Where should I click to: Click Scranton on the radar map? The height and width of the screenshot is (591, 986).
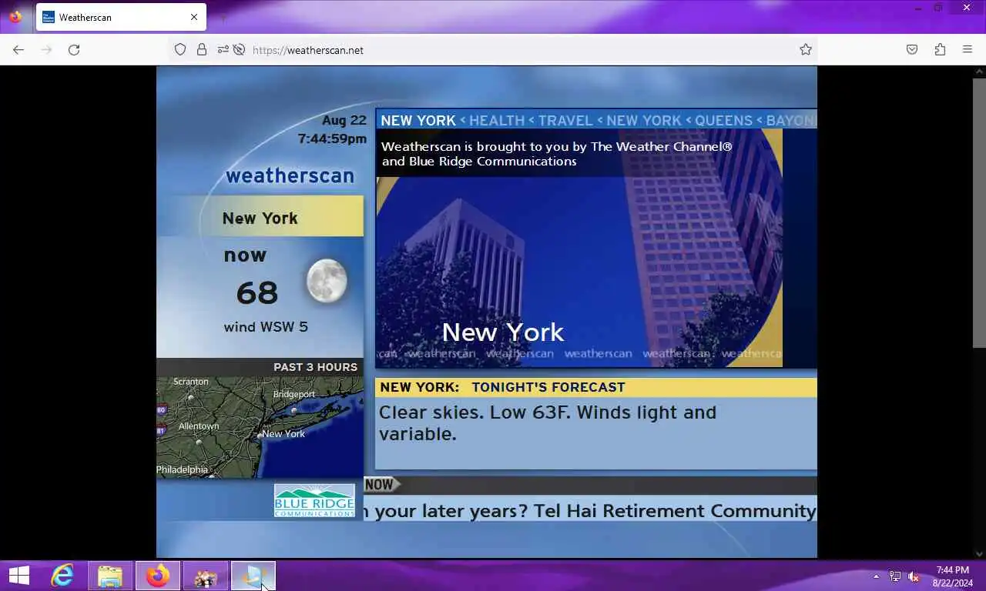[191, 382]
